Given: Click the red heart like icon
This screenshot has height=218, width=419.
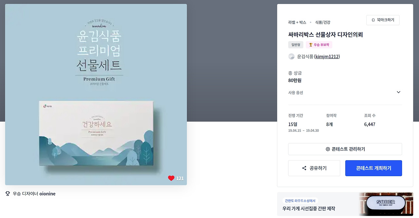Looking at the screenshot, I should 171,178.
